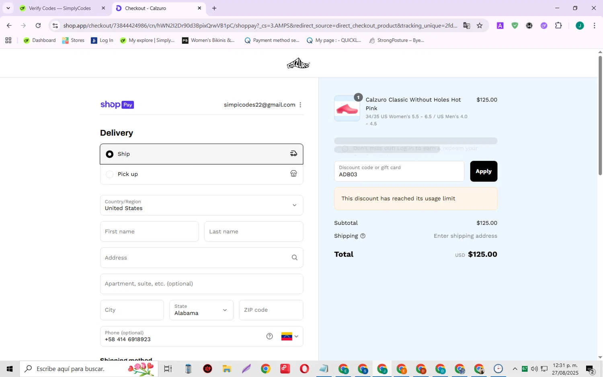
Task: Open the green shield AdGuard extension
Action: click(x=515, y=25)
